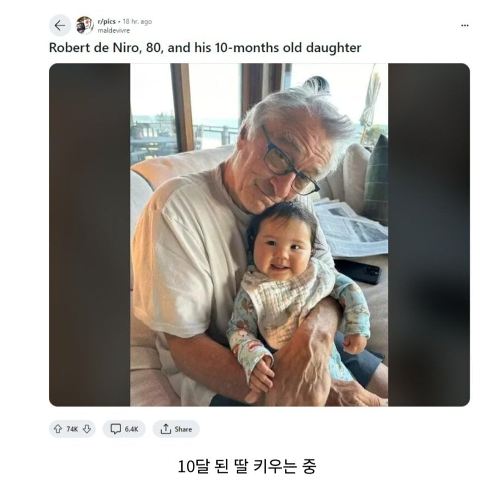Open the r/pics subreddit avatar

point(85,25)
